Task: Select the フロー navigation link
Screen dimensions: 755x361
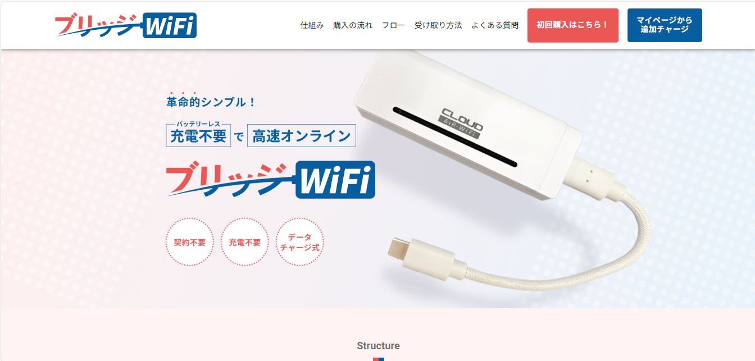Action: click(393, 25)
